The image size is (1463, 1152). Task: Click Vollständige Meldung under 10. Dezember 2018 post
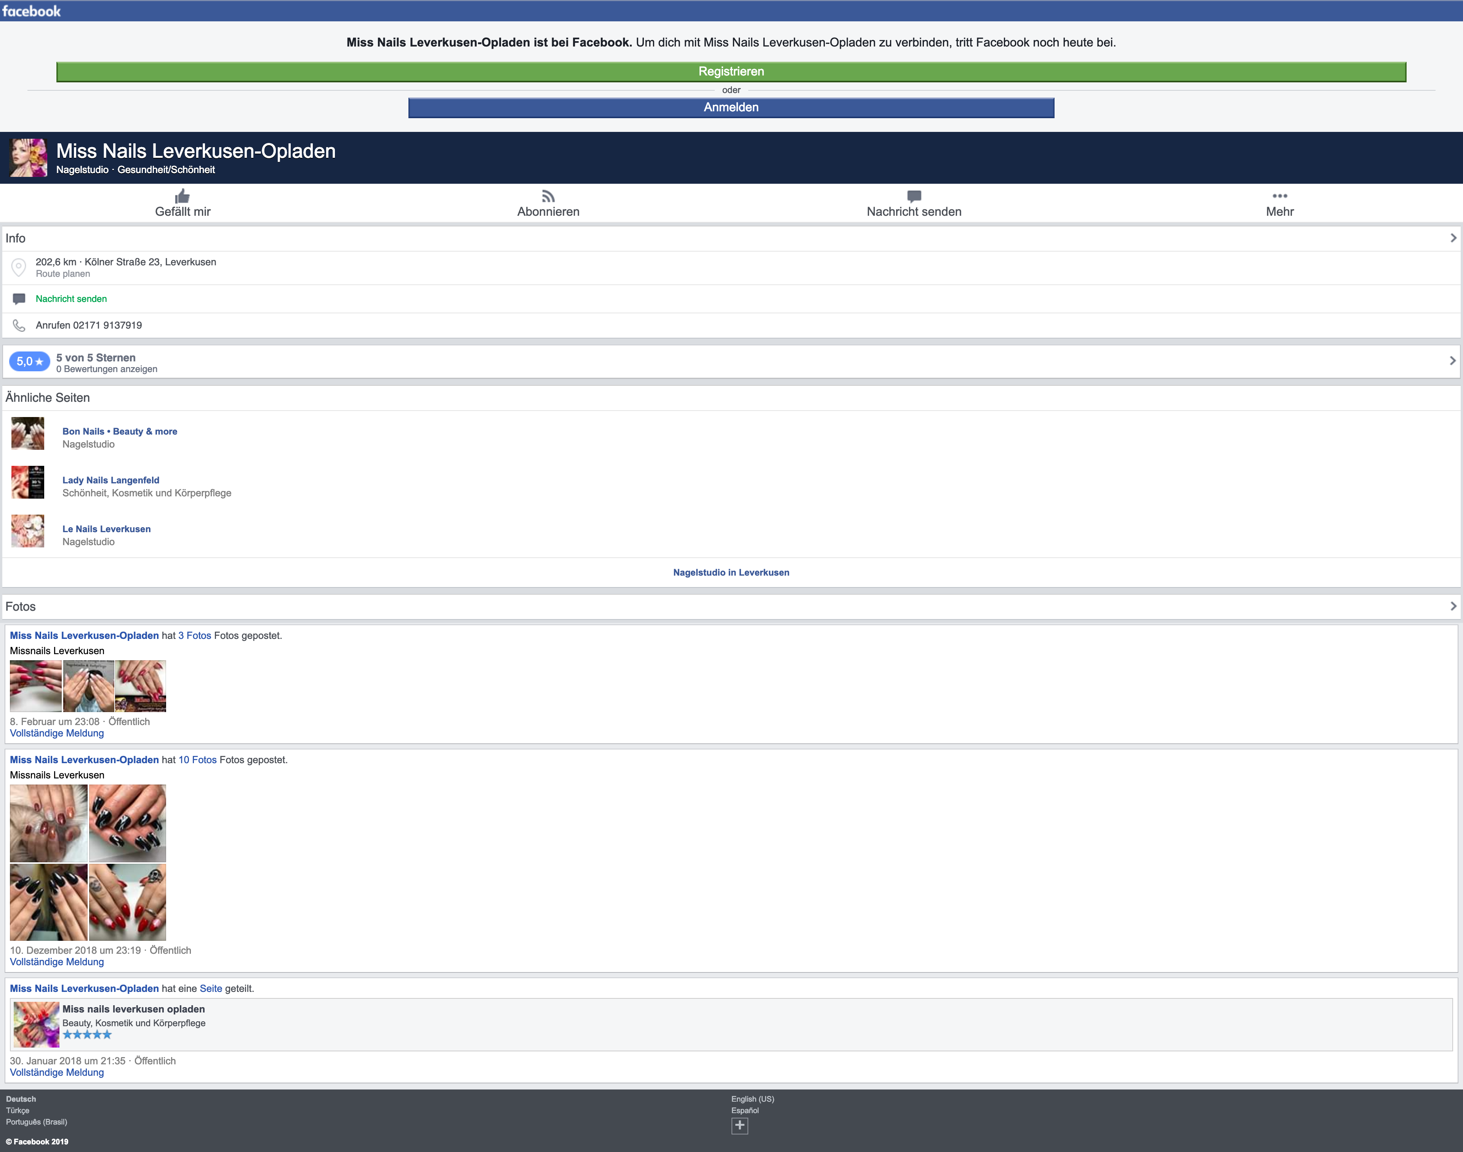(x=57, y=962)
